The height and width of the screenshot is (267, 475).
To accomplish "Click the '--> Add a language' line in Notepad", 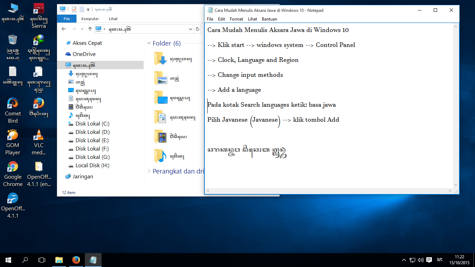I will coord(234,90).
